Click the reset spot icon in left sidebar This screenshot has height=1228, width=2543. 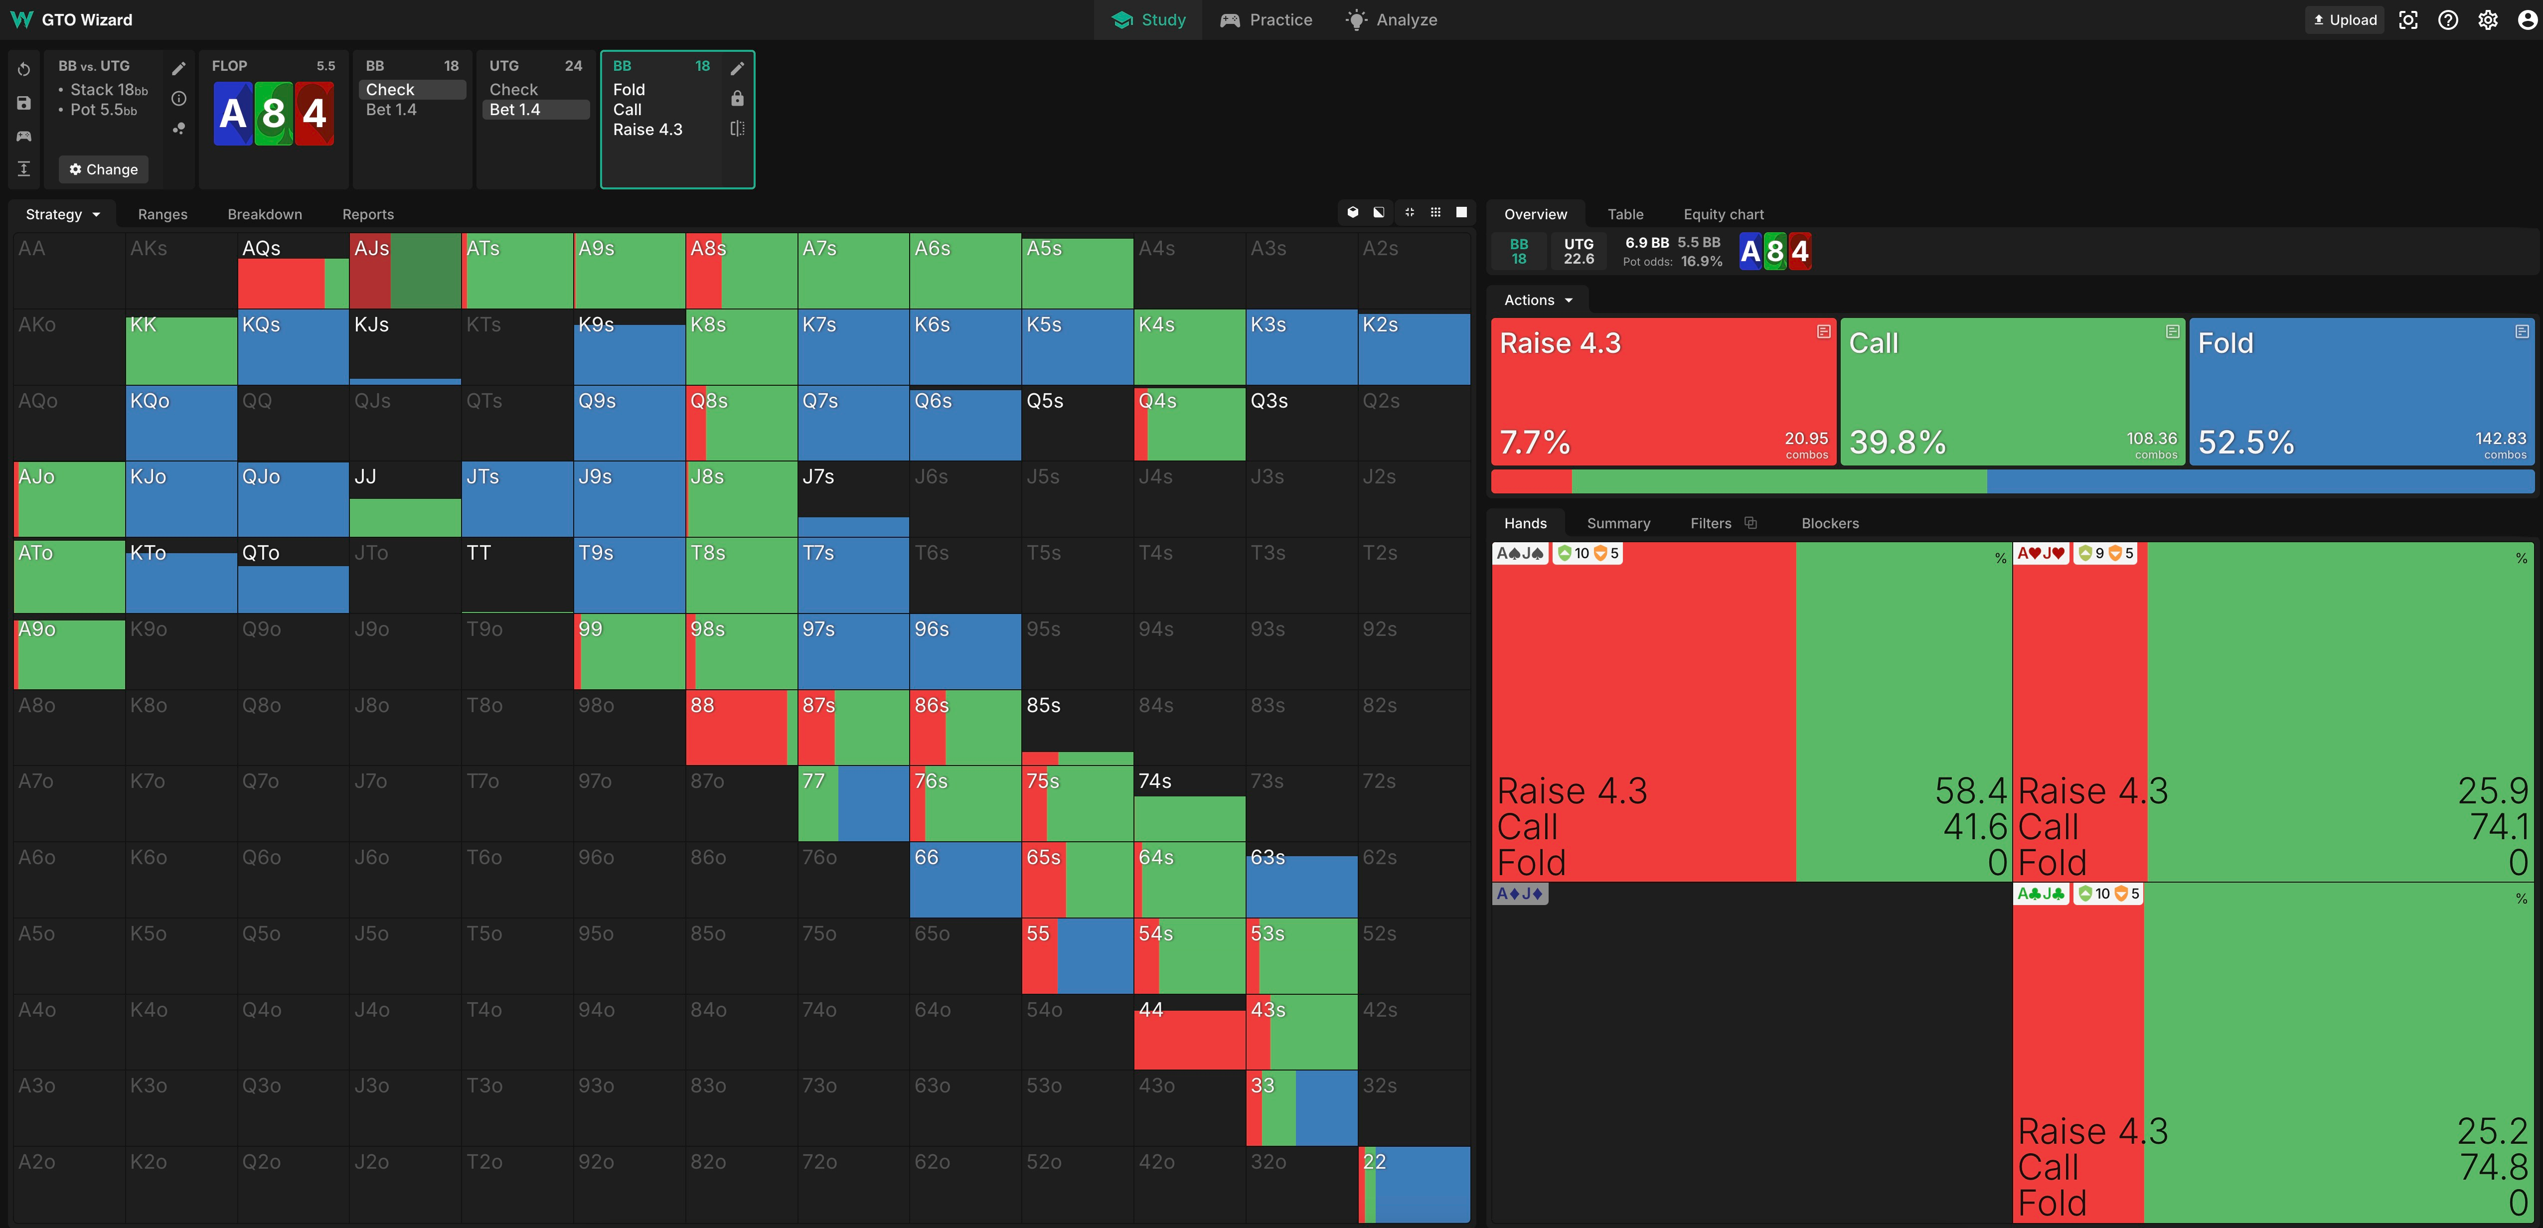coord(24,69)
